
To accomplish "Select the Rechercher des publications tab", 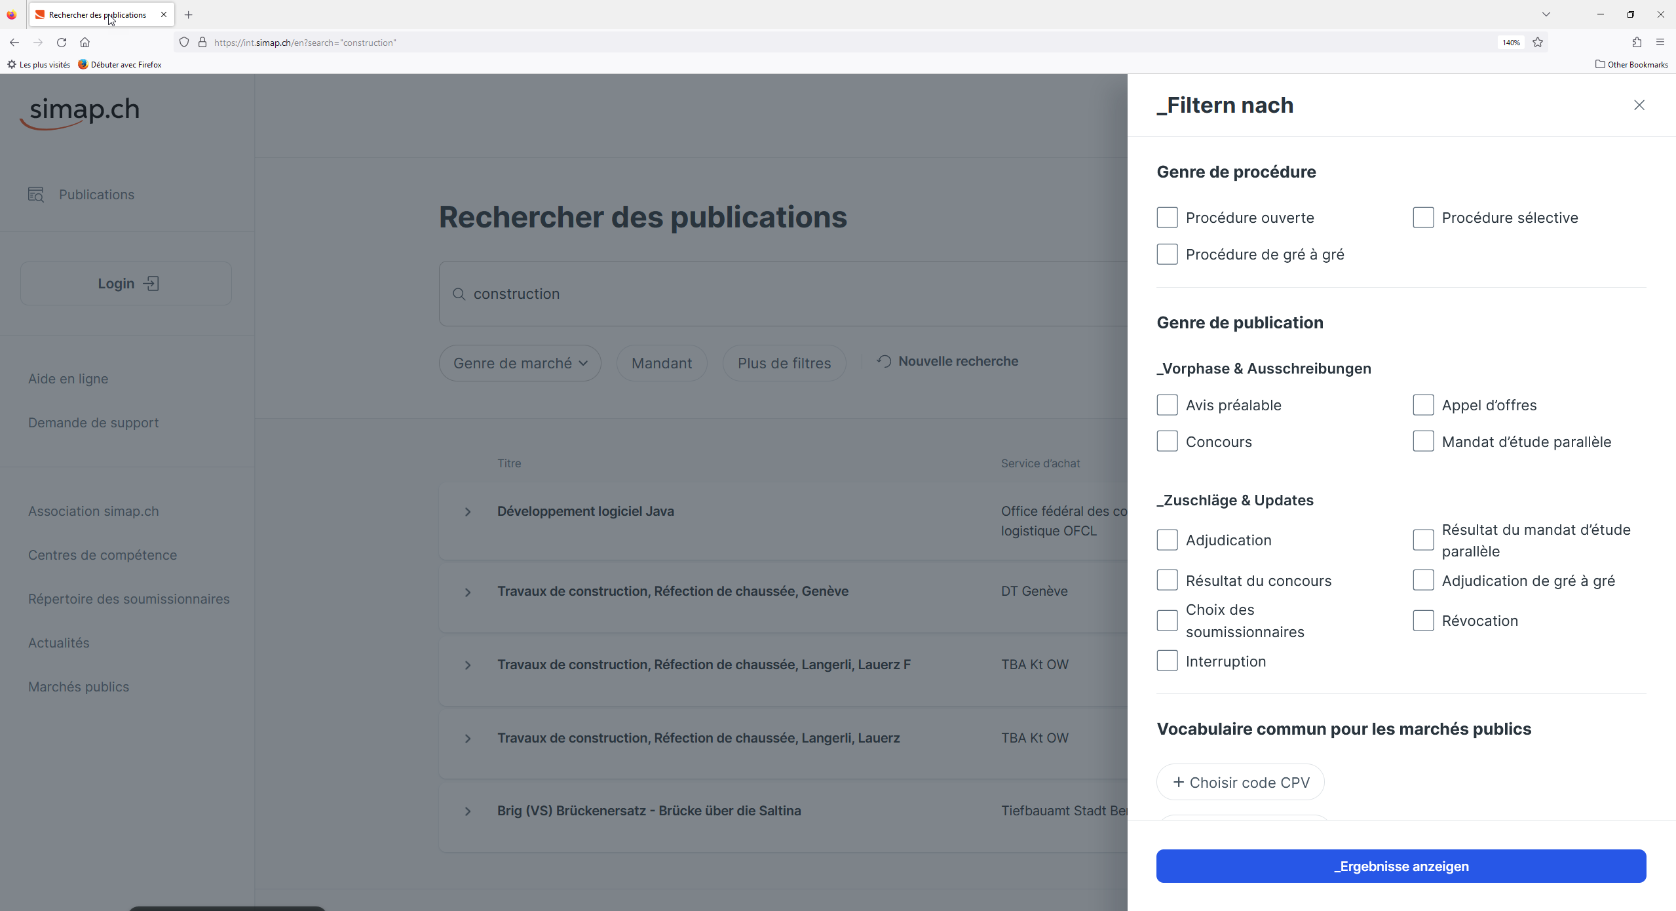I will click(102, 14).
